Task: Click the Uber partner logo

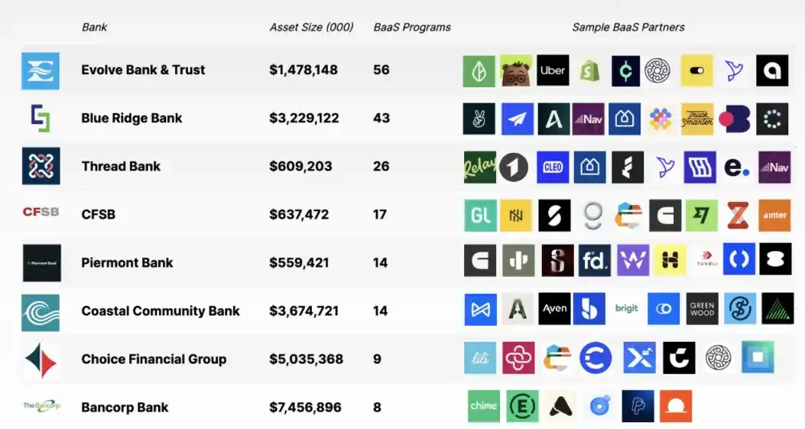Action: coord(553,70)
